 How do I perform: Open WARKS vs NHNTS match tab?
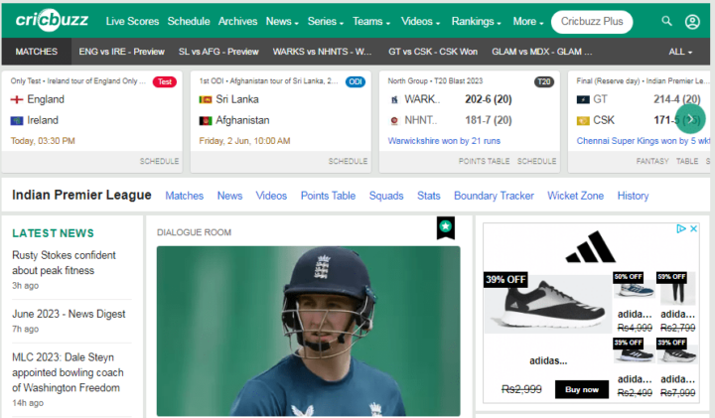322,52
